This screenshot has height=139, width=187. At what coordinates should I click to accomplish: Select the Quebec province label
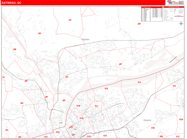click(x=85, y=39)
